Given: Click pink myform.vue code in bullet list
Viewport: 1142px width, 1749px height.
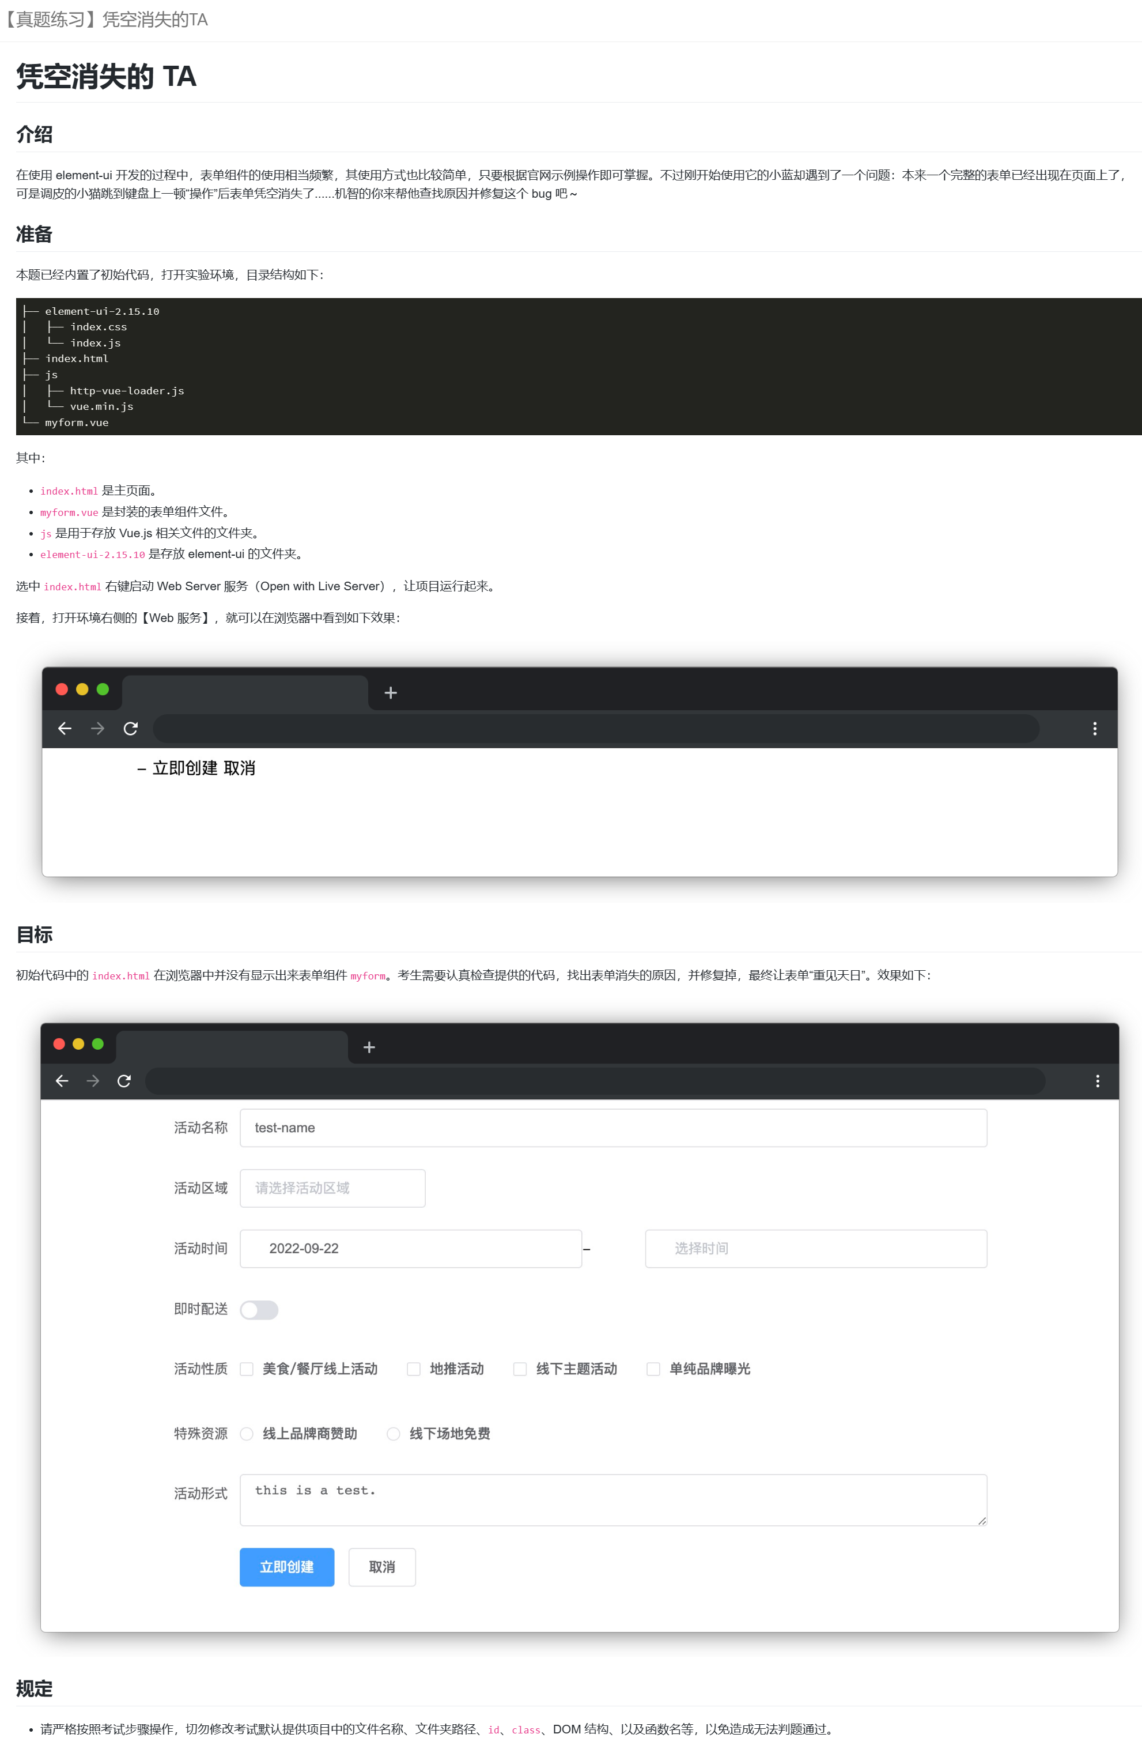Looking at the screenshot, I should [x=69, y=512].
